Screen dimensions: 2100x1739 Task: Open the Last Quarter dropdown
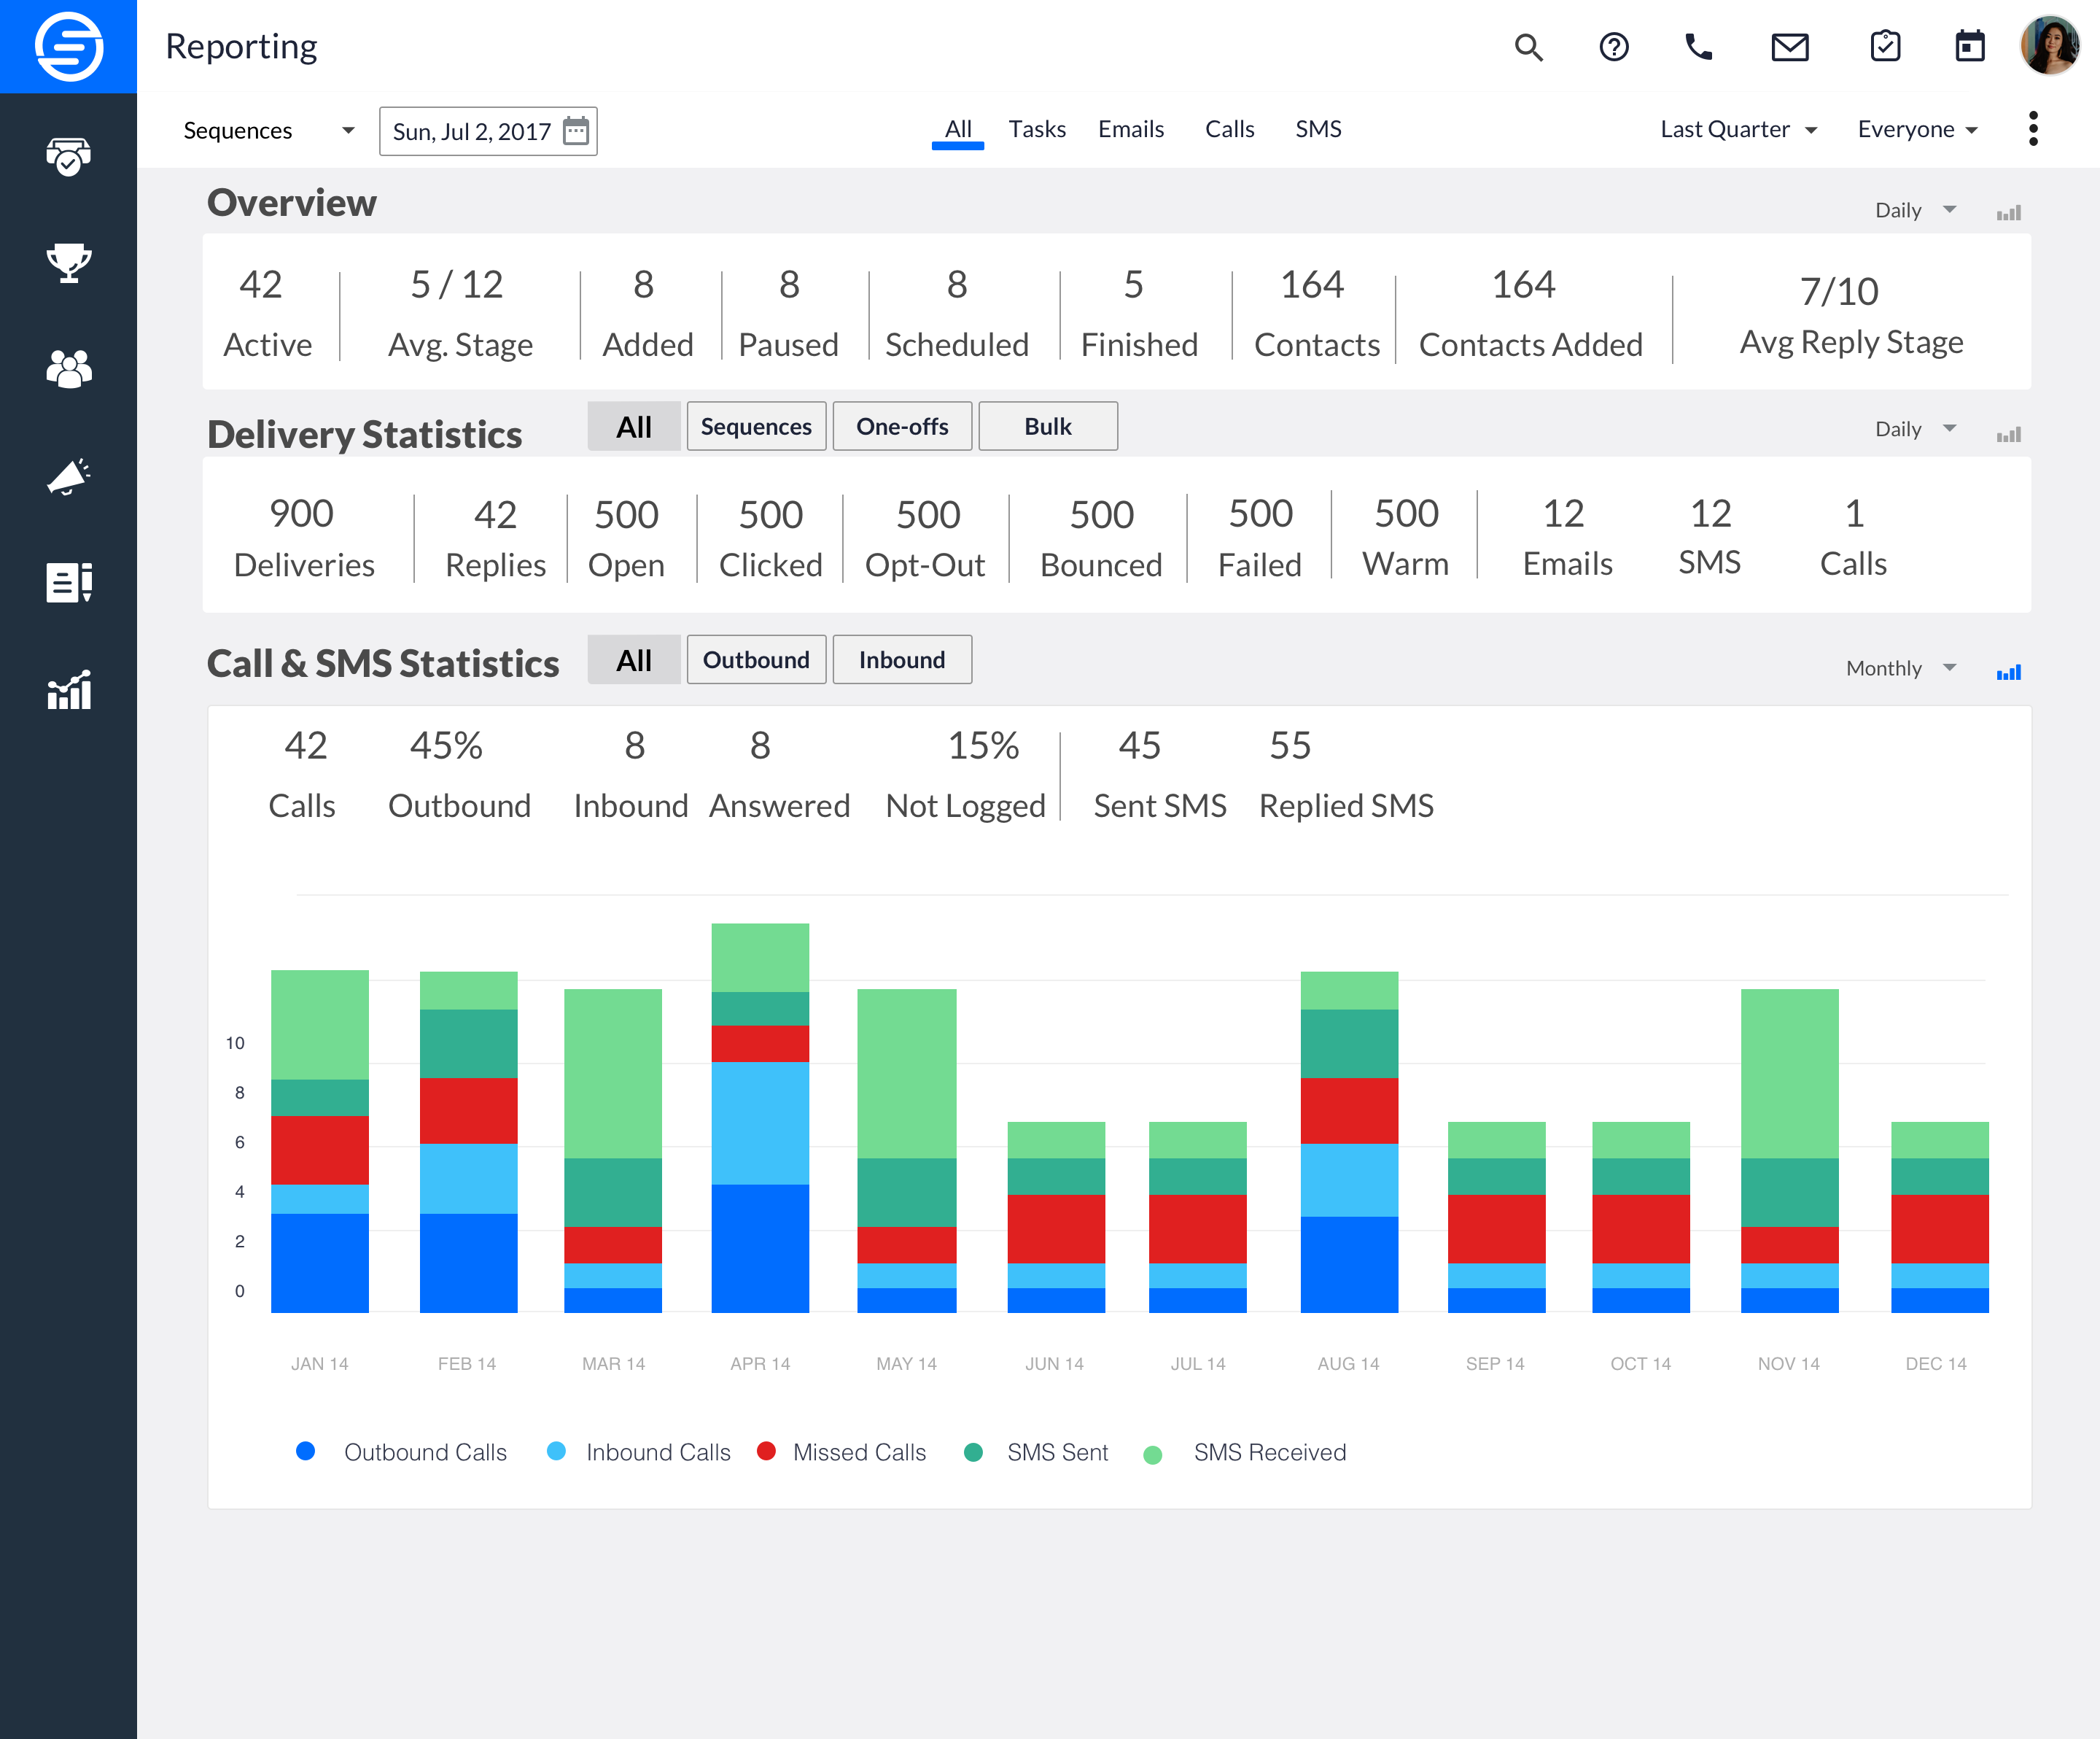pyautogui.click(x=1738, y=129)
